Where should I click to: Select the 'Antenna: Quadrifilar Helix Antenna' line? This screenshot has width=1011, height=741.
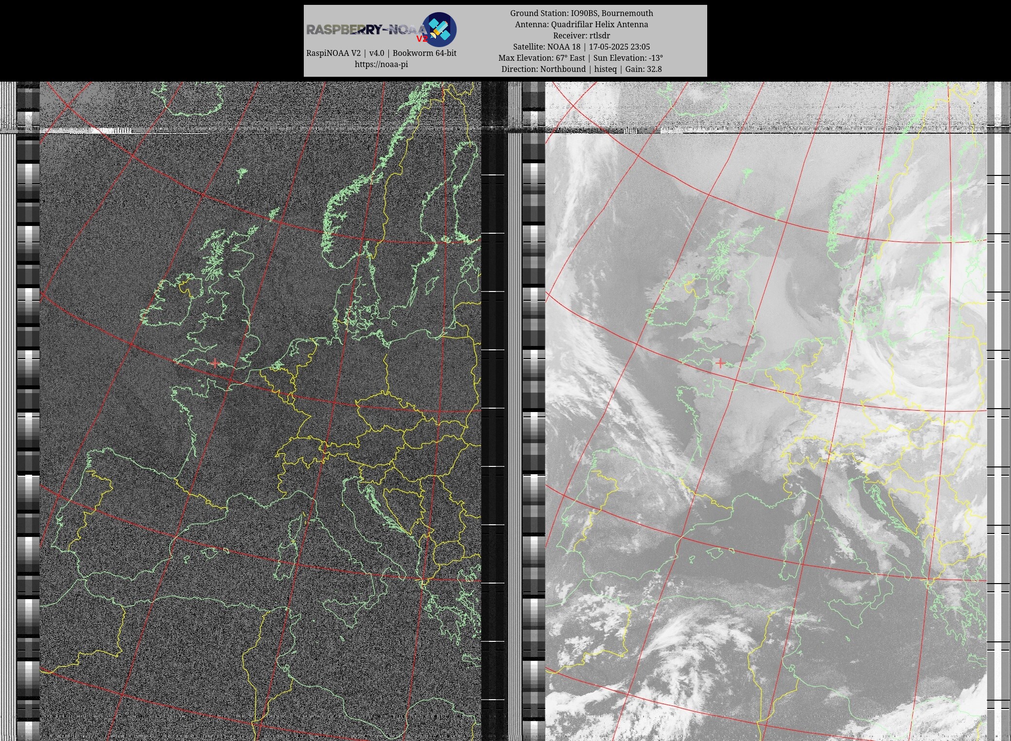(581, 24)
